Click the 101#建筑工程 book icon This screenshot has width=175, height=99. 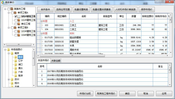[x=19, y=16]
